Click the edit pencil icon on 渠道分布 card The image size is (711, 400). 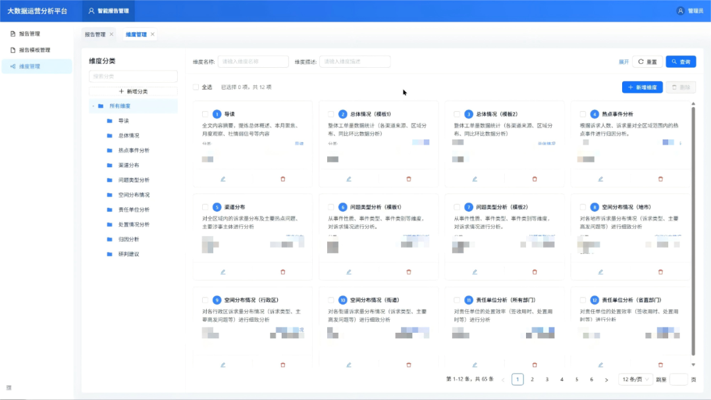(223, 270)
